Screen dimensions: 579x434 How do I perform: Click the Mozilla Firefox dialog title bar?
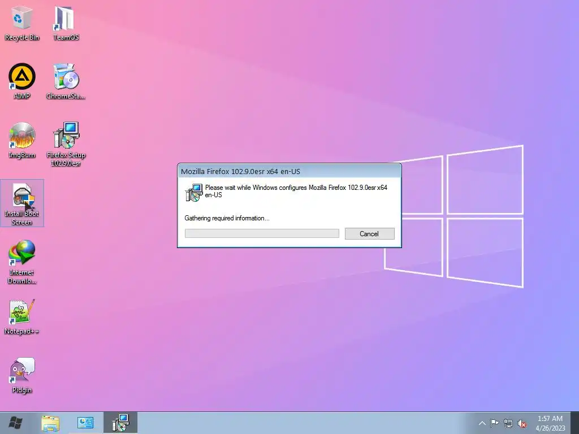coord(289,171)
